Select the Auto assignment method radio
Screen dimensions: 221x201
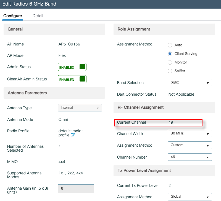coord(170,45)
